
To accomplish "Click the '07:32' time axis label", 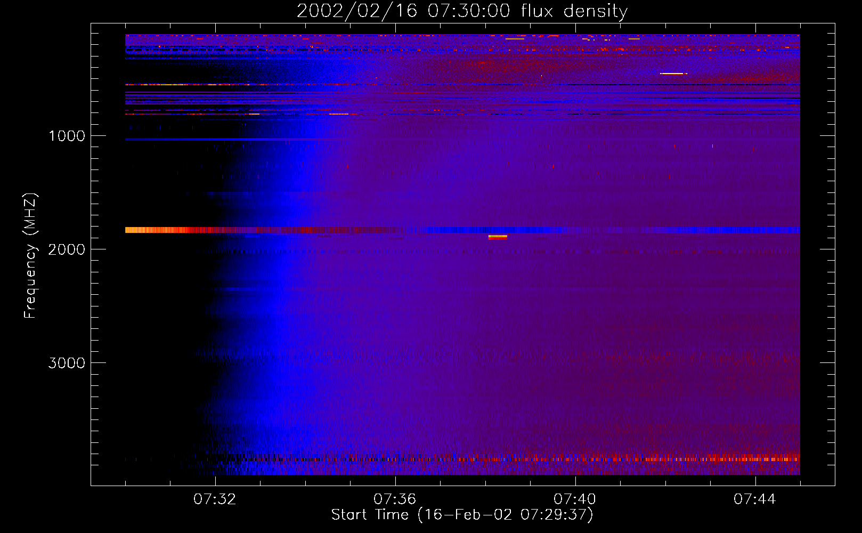I will (215, 499).
